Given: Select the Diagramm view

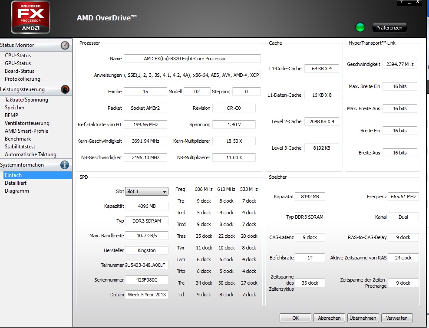Looking at the screenshot, I should (x=16, y=191).
